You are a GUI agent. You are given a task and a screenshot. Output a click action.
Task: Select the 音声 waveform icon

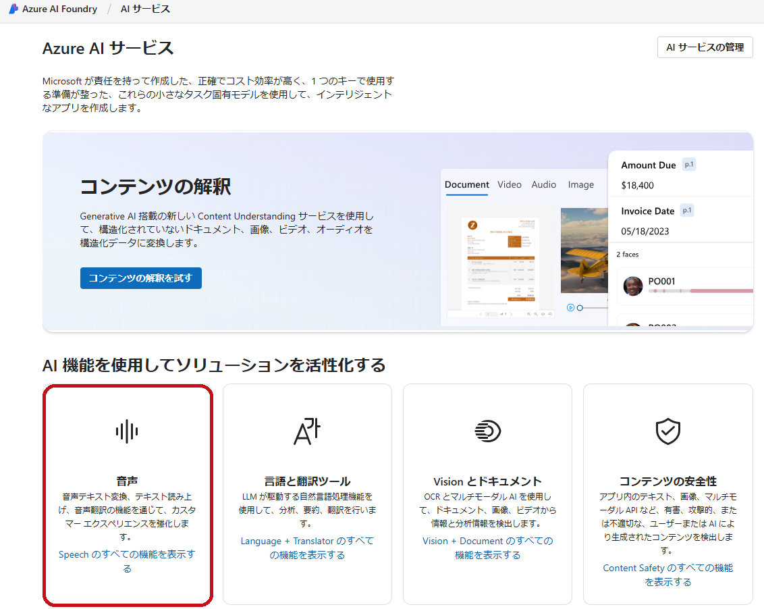click(127, 431)
